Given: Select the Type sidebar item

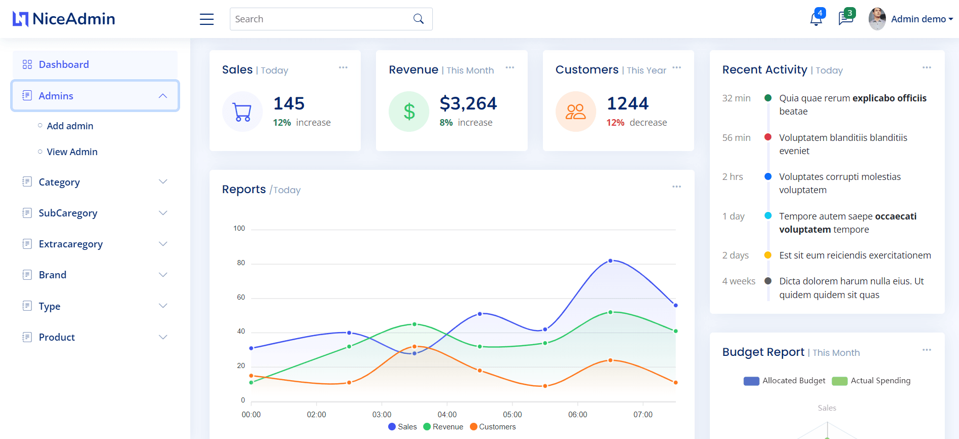Looking at the screenshot, I should click(x=95, y=306).
